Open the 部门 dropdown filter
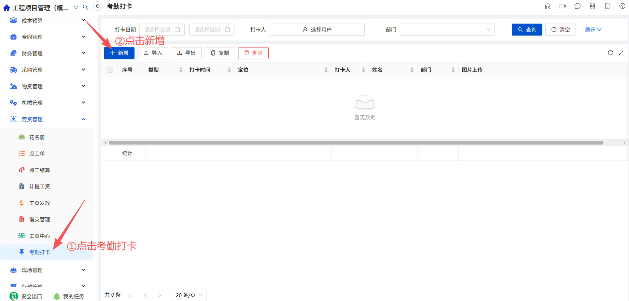Viewport: 629px width, 301px height. (447, 30)
